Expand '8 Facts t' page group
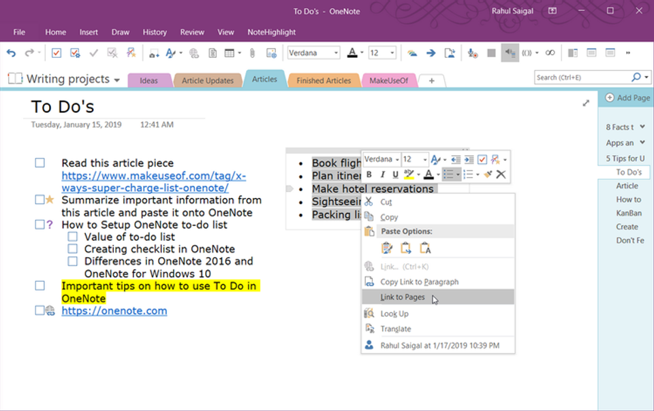 click(642, 127)
